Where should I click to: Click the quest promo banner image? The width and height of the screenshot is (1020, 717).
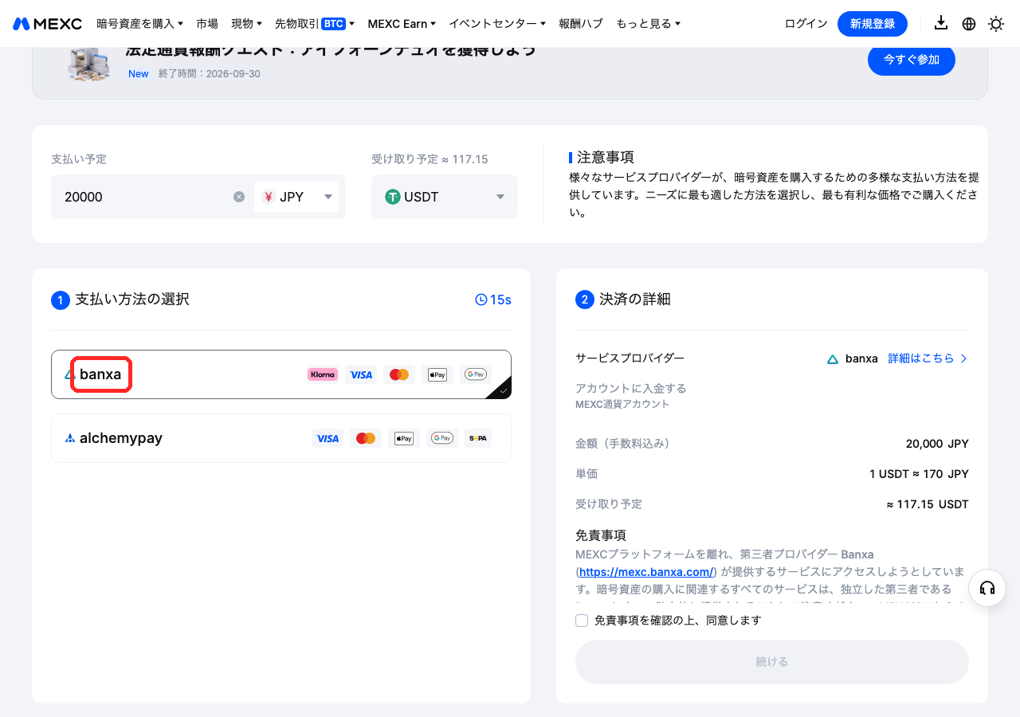pos(87,63)
